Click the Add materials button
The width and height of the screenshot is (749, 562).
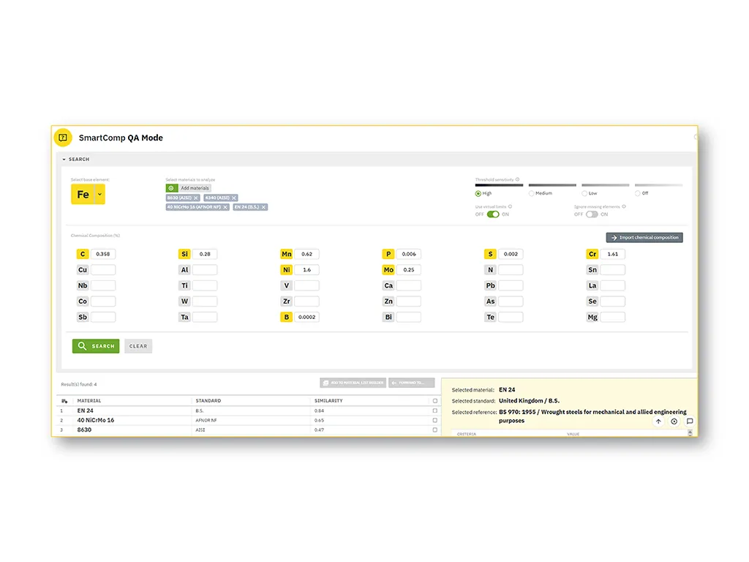point(188,188)
